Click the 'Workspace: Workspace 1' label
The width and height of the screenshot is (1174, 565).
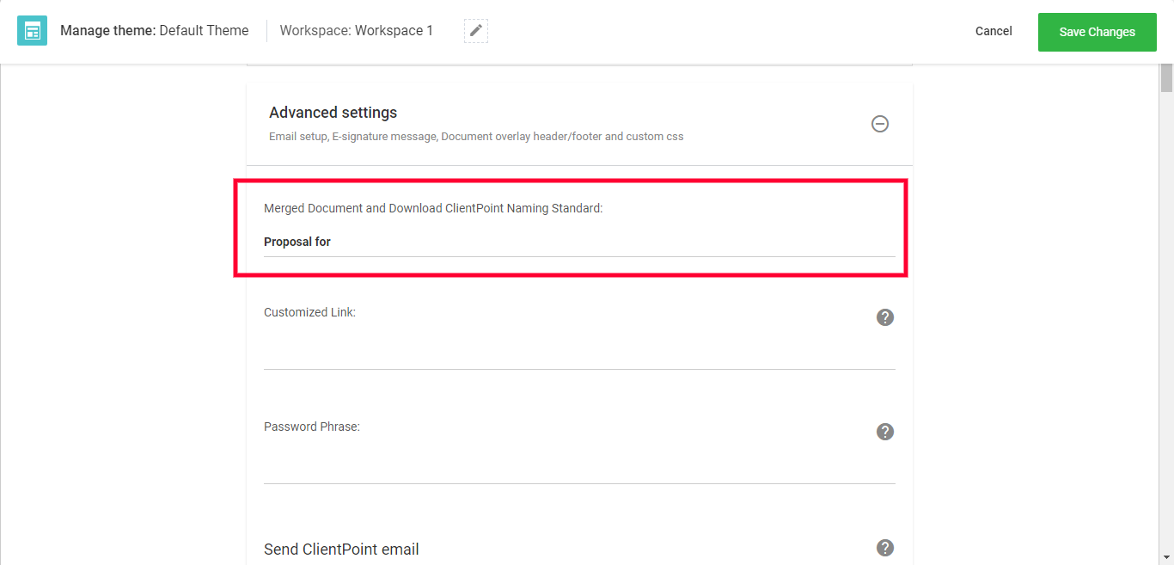(357, 31)
